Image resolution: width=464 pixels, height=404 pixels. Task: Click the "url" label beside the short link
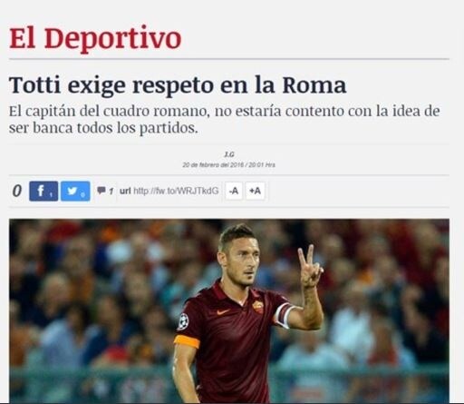pyautogui.click(x=125, y=191)
